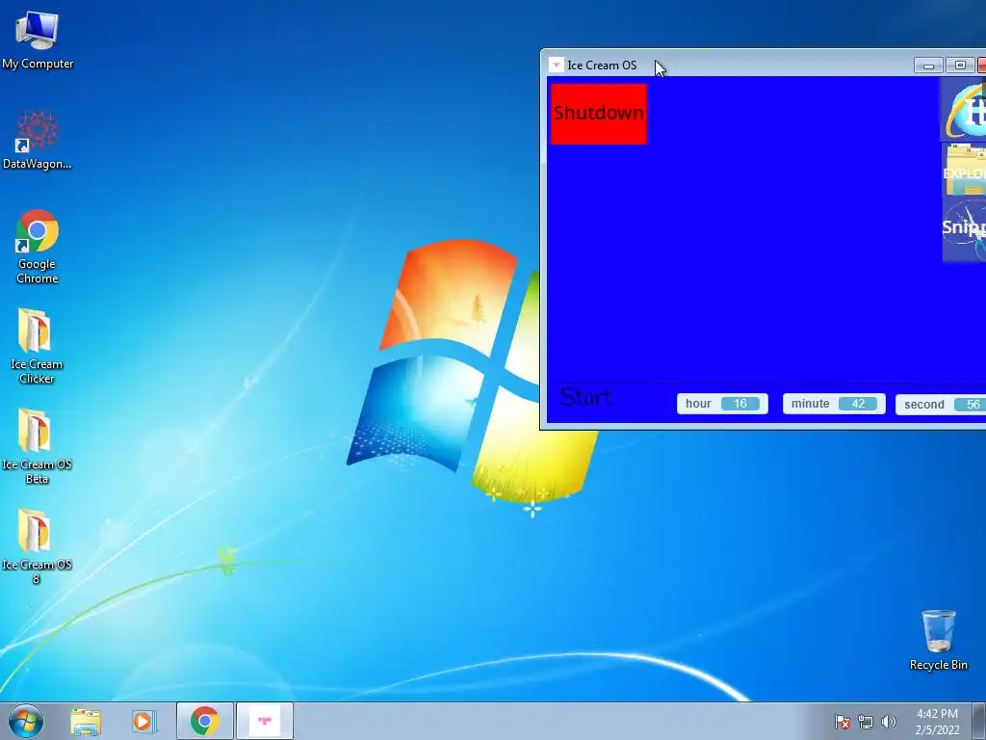The height and width of the screenshot is (740, 986).
Task: Open the Action Center flag icon
Action: pos(842,722)
